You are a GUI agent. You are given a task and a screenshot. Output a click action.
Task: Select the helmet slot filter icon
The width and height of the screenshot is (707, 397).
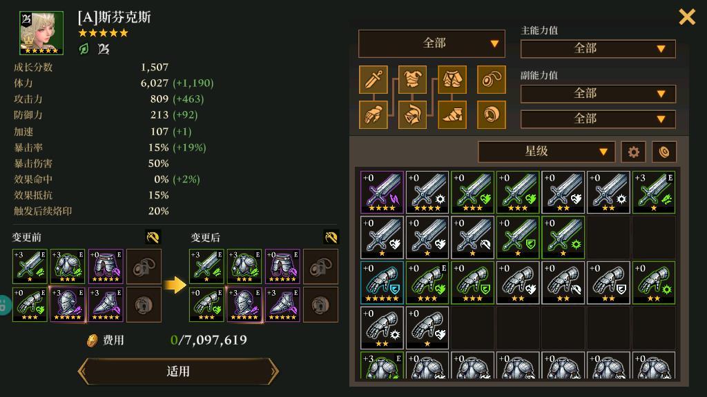[x=413, y=114]
